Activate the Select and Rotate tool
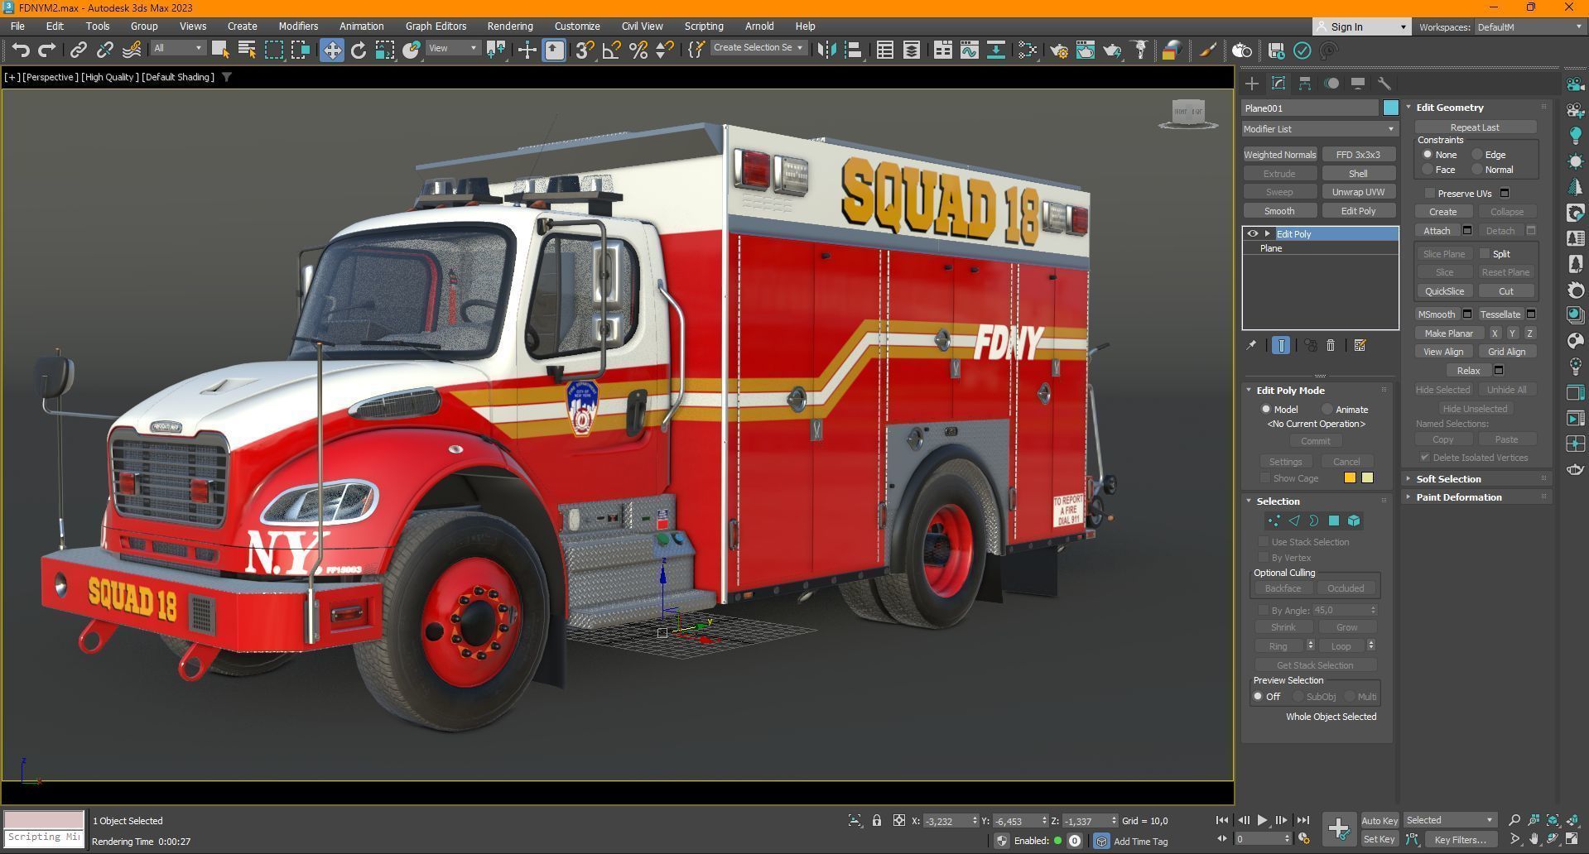Screen dimensions: 1589x854 (x=358, y=50)
